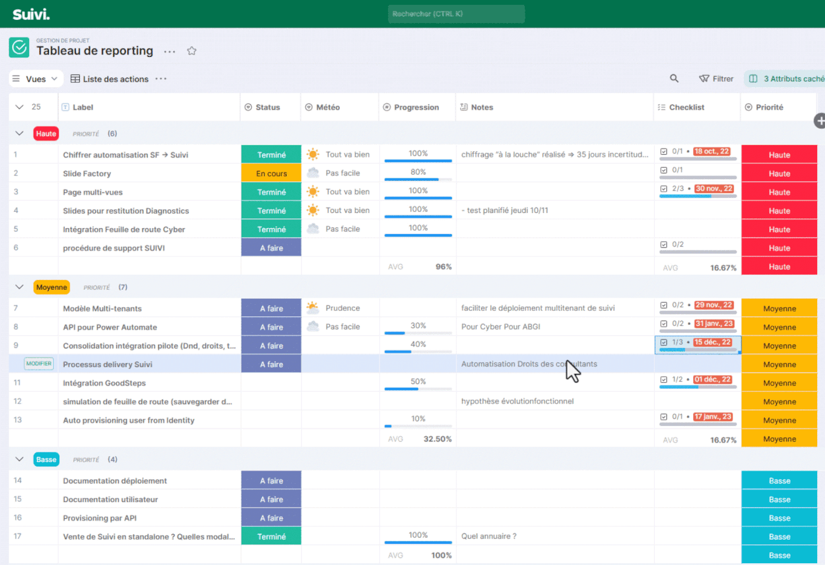
Task: Toggle checklist 0/2 in API pour Power Automate row
Action: 664,324
